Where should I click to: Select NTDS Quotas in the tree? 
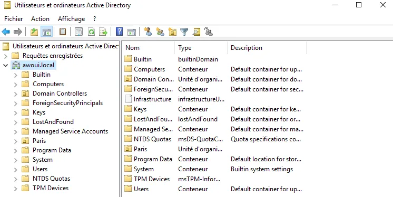(52, 179)
